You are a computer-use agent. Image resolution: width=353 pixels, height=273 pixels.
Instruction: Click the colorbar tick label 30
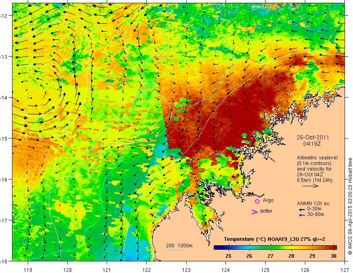(333, 256)
